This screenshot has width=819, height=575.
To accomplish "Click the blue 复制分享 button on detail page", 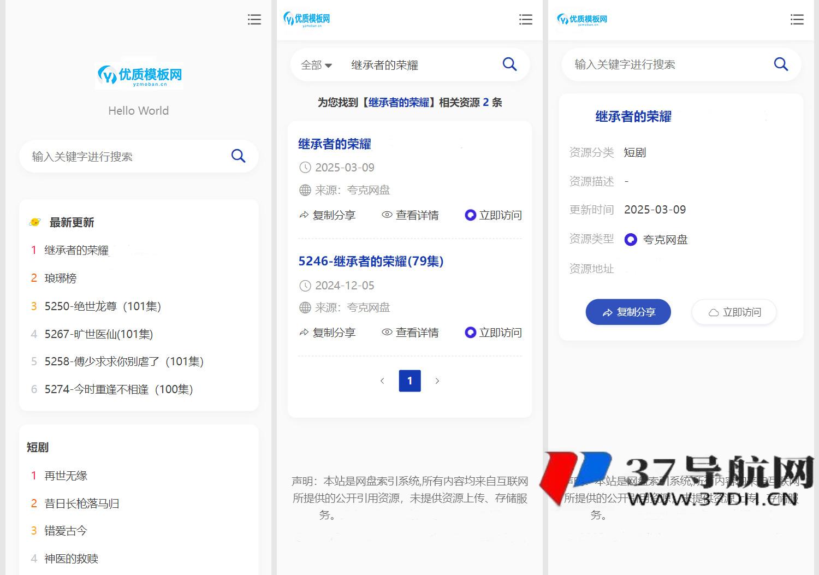I will 628,312.
